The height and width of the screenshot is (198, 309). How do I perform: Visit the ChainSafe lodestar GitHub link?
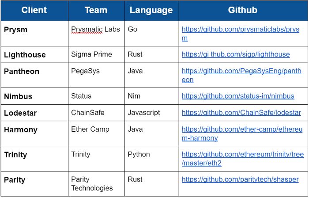[241, 113]
